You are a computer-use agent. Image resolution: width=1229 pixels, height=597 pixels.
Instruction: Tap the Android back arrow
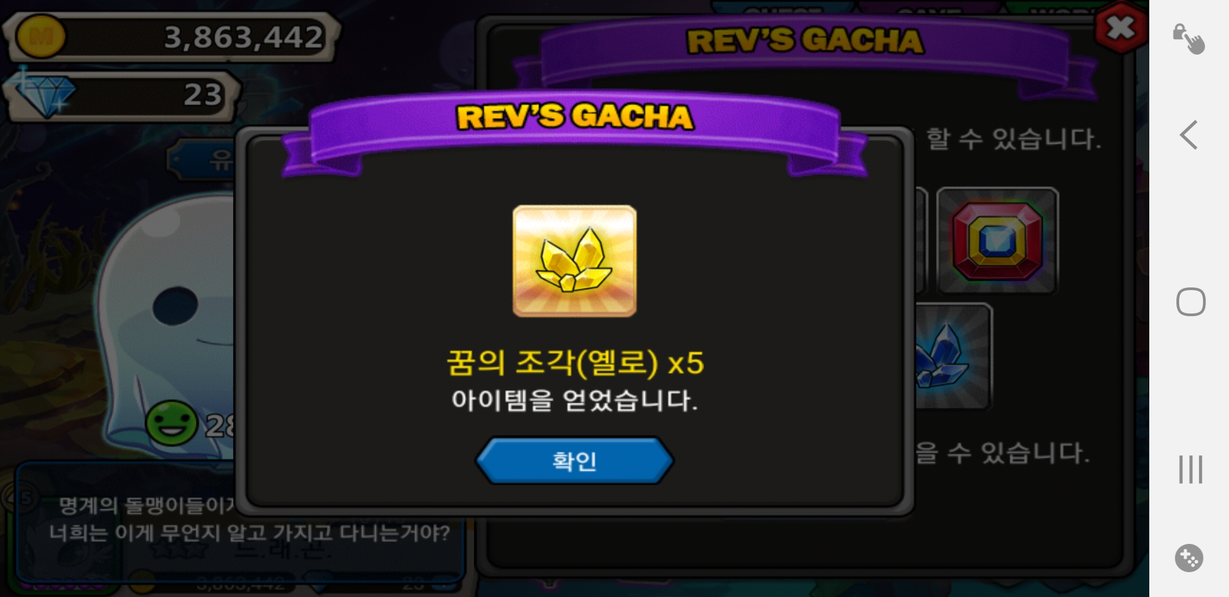coord(1189,135)
